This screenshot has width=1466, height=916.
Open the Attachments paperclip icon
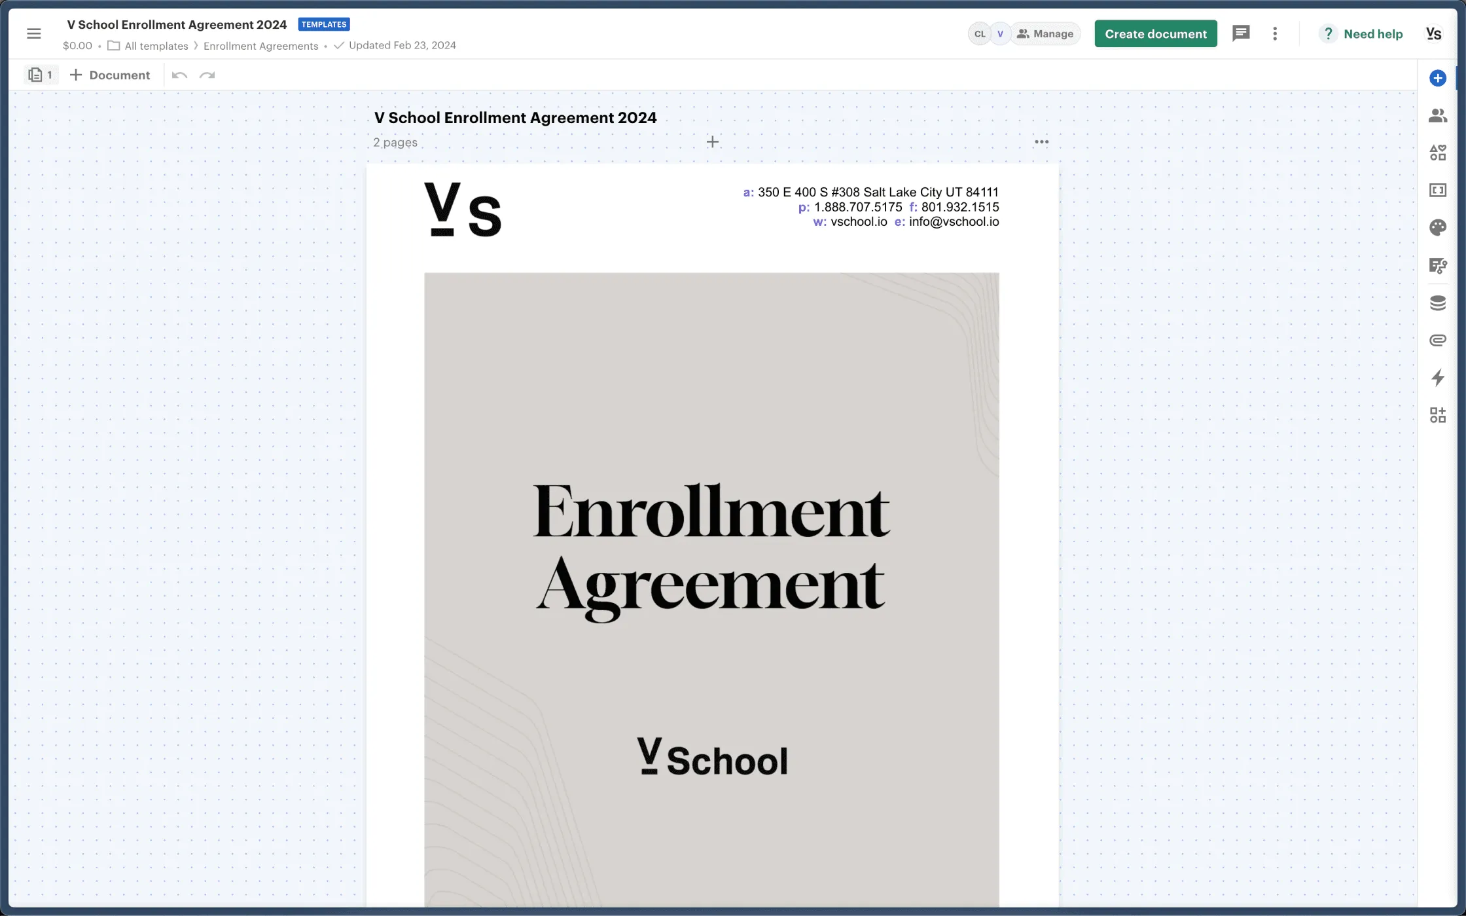pyautogui.click(x=1438, y=340)
